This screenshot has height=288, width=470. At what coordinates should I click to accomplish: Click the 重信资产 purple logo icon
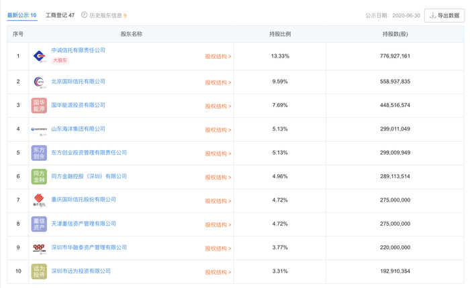coord(39,224)
